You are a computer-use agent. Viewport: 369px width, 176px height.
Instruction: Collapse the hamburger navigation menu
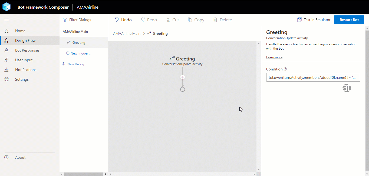pyautogui.click(x=6, y=20)
